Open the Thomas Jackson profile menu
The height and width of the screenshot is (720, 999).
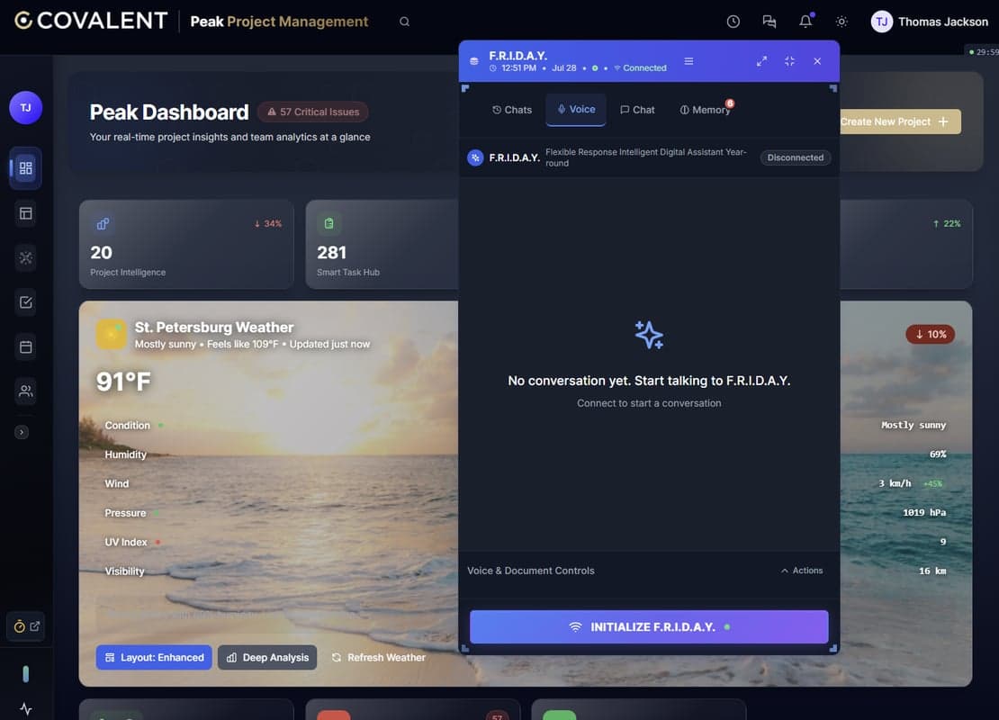[930, 22]
